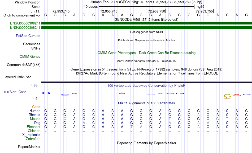
Task: Select the Chicken species label
Action: (34, 131)
